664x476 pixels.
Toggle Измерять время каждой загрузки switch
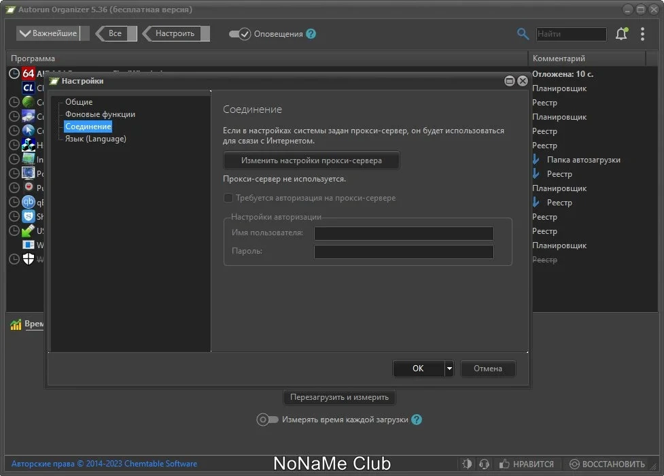(x=267, y=420)
